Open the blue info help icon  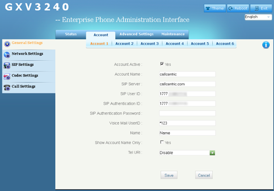point(266,45)
